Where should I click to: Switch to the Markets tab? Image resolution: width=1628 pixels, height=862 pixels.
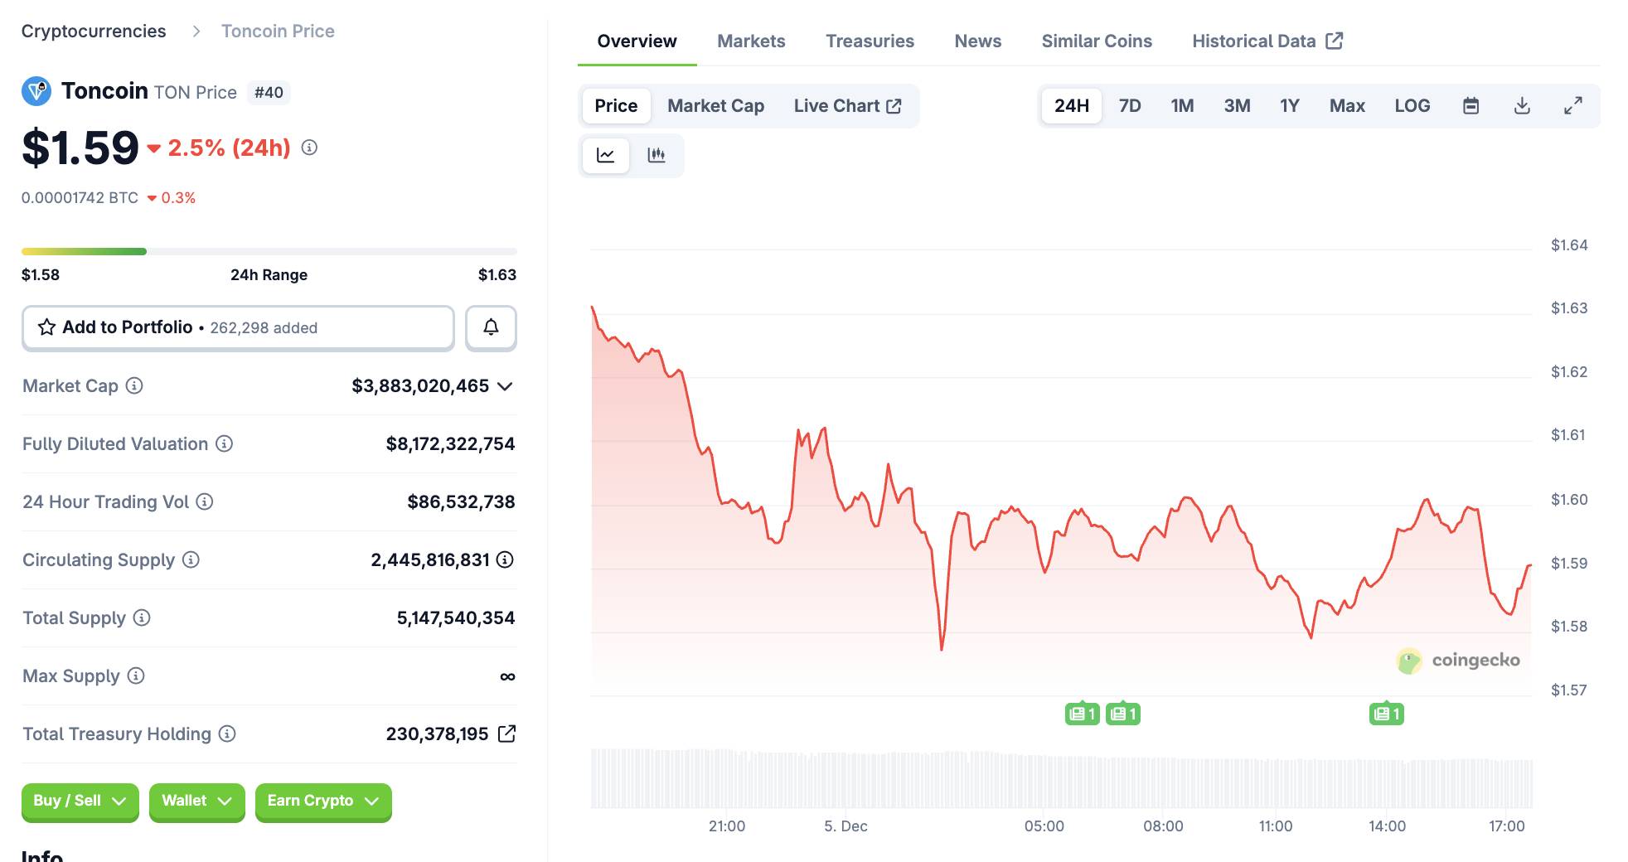tap(750, 41)
